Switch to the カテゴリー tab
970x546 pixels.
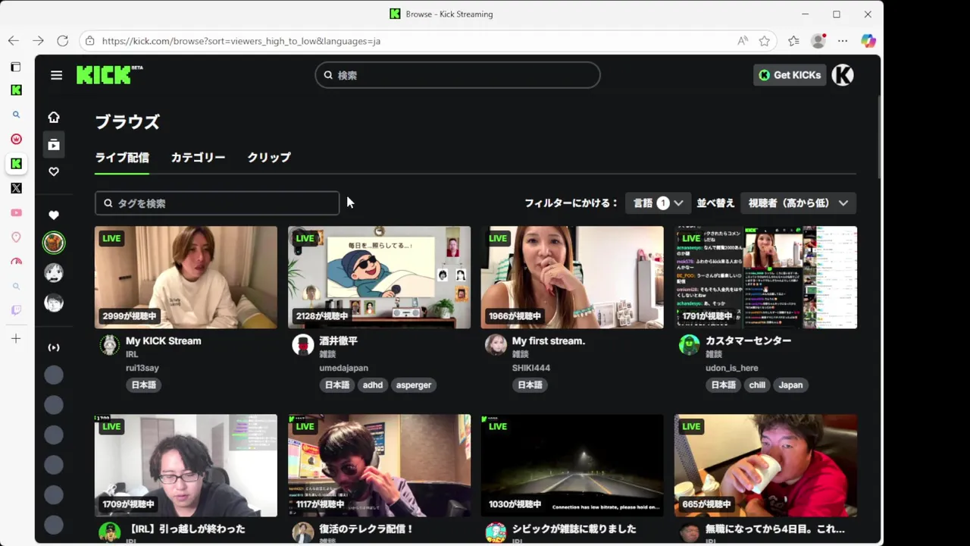point(198,158)
